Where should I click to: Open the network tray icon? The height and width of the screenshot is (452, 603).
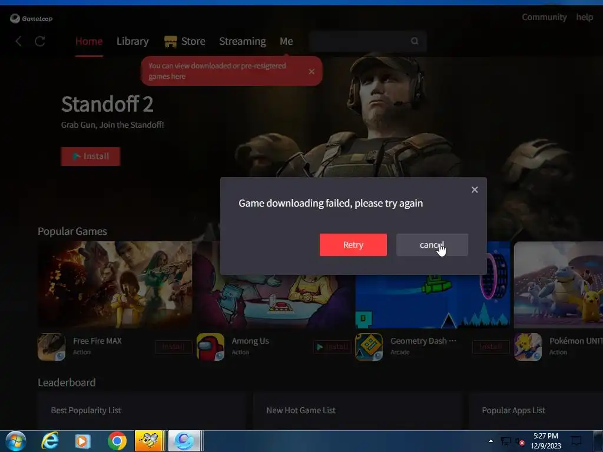(506, 441)
